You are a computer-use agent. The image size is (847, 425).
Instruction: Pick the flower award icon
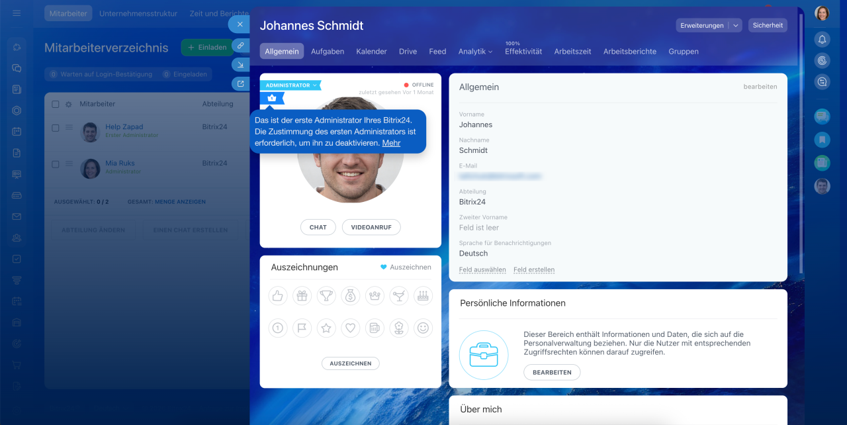coord(399,328)
